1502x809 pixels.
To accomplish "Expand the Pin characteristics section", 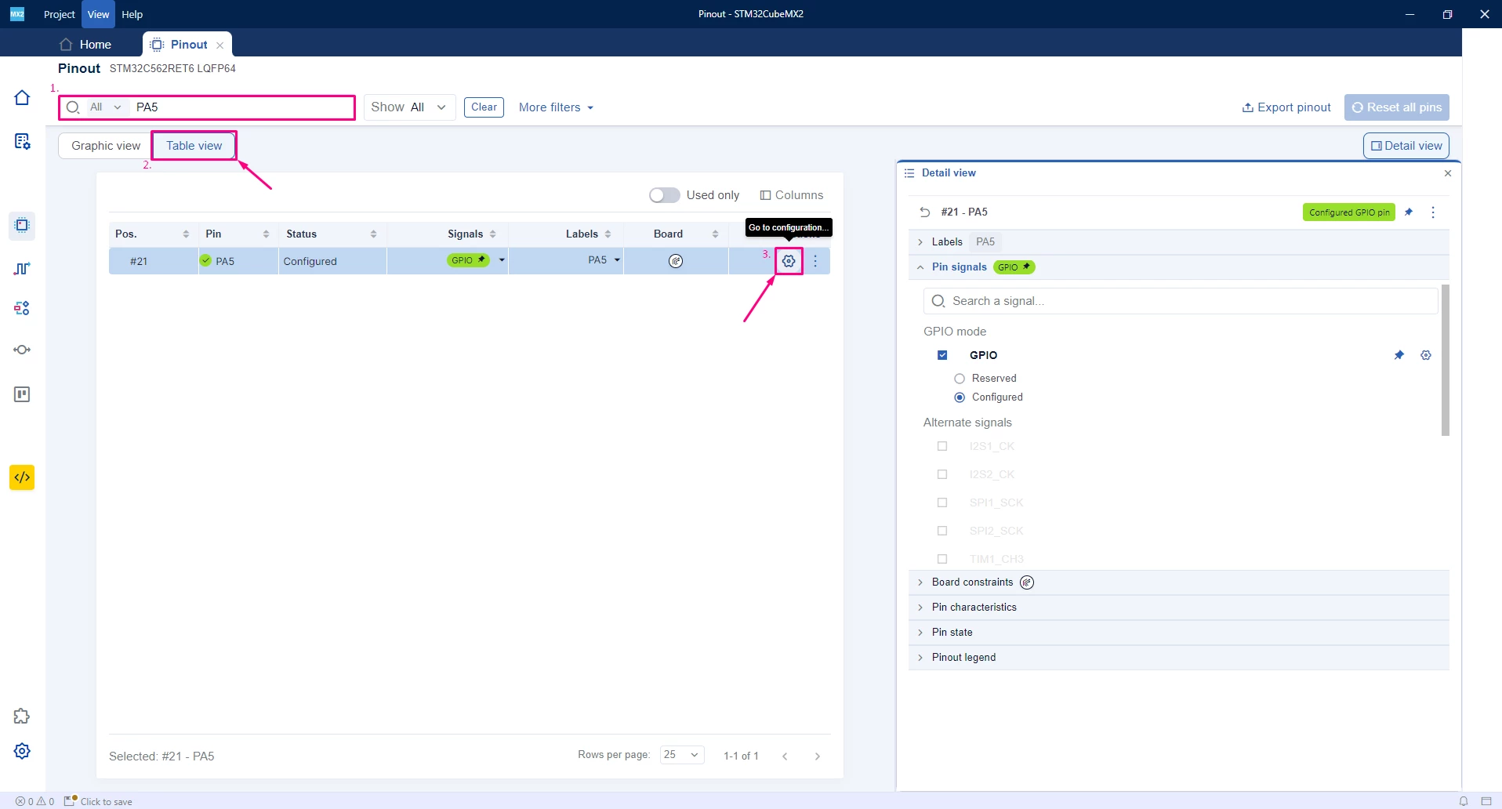I will [x=921, y=608].
